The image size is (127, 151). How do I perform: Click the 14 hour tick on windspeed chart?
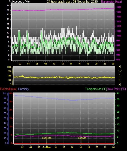coord(71,64)
